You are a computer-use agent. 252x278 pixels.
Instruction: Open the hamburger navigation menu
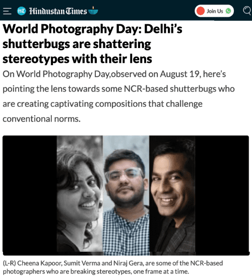(7, 11)
